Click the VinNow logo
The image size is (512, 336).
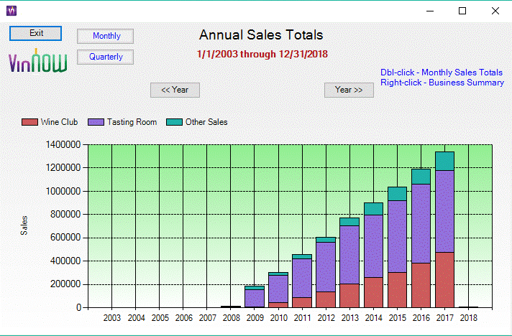(x=38, y=62)
